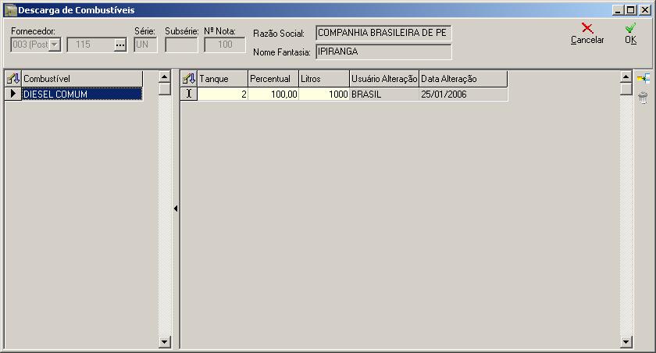Click the ellipsis lookup button next to 115
Screen dimensions: 656x353
[120, 45]
